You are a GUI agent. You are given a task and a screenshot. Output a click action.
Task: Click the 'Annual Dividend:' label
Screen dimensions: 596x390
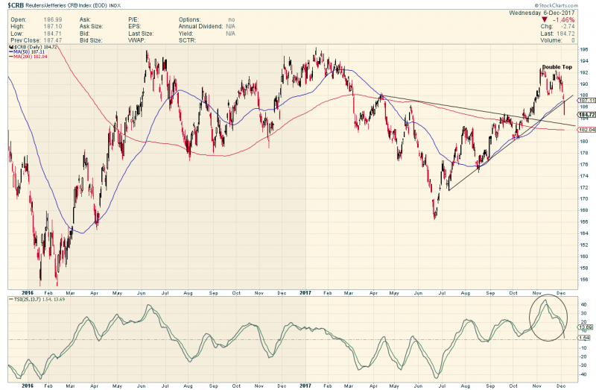pos(200,27)
